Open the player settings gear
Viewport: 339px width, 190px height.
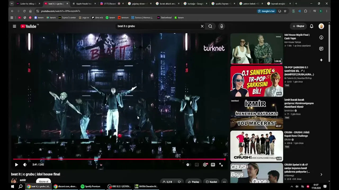(205, 165)
